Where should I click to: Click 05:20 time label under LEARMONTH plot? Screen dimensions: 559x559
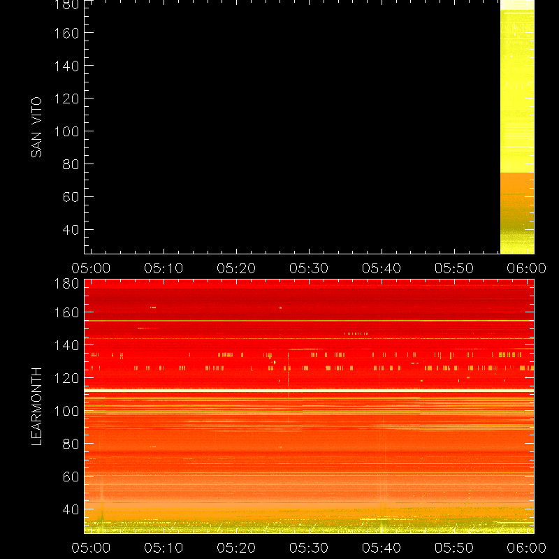click(x=236, y=548)
